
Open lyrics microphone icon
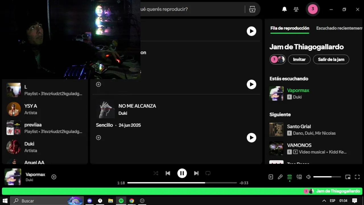(280, 177)
